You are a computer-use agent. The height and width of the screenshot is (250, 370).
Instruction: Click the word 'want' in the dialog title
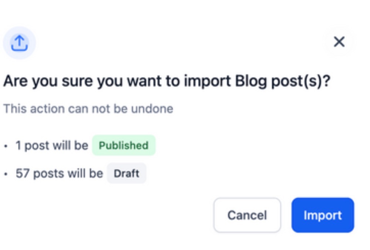pos(144,81)
